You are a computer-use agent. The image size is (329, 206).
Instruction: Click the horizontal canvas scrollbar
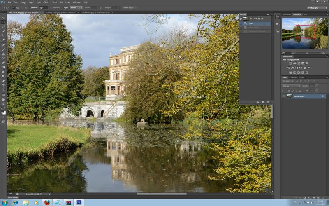[162, 194]
